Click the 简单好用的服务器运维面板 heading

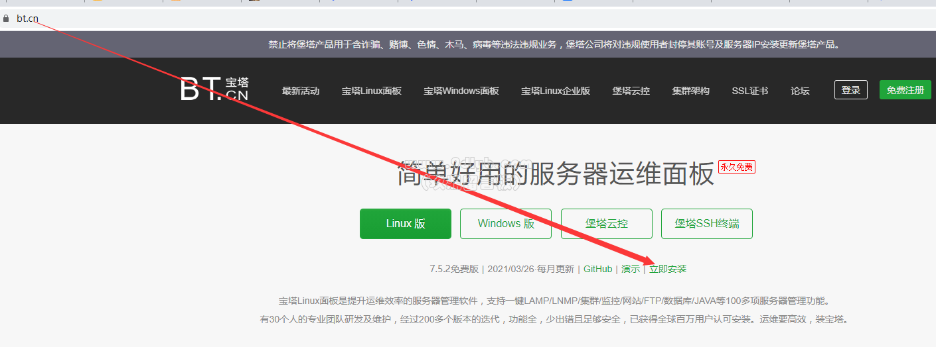pos(556,173)
